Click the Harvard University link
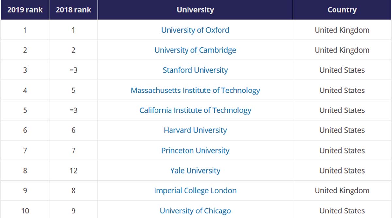 195,130
